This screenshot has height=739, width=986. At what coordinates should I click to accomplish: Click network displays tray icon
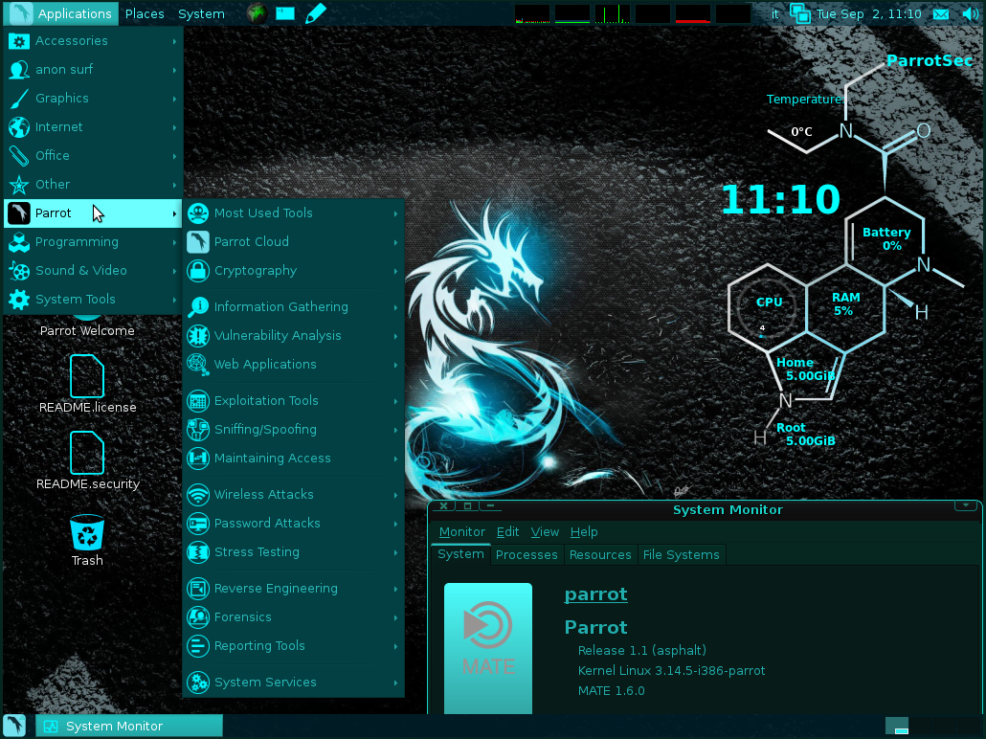pyautogui.click(x=800, y=13)
